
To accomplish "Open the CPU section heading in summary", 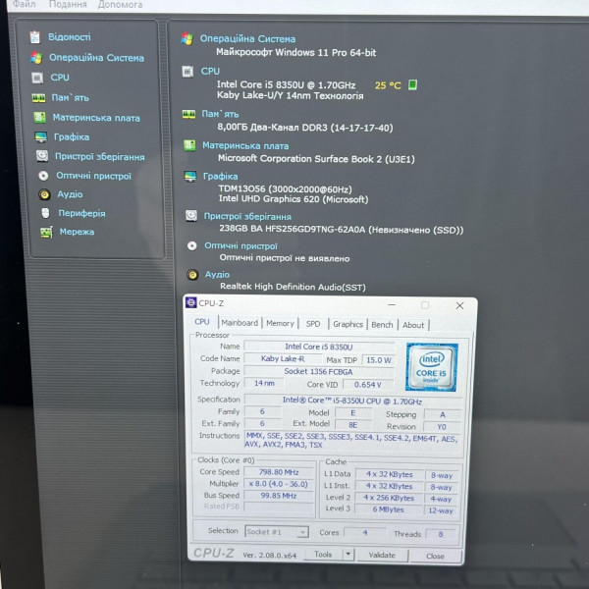I will [210, 72].
